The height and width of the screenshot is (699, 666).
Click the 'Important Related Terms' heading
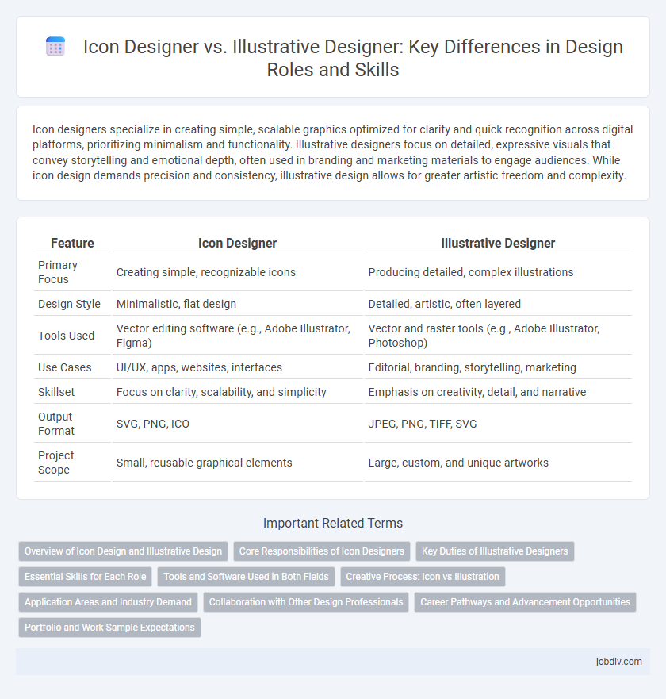(333, 523)
